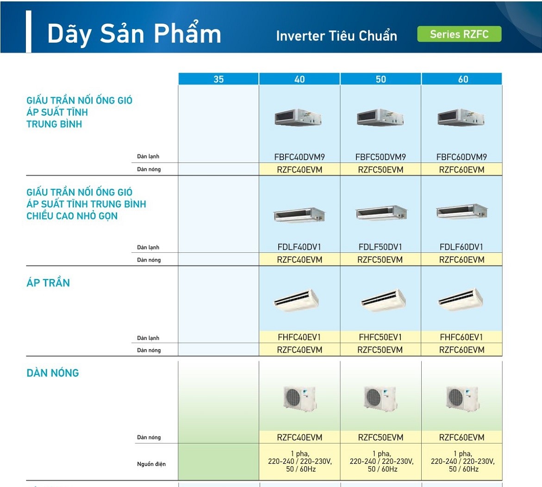This screenshot has width=542, height=487.
Task: Click the FBFC60DVM9 ducted unit image
Action: point(461,118)
